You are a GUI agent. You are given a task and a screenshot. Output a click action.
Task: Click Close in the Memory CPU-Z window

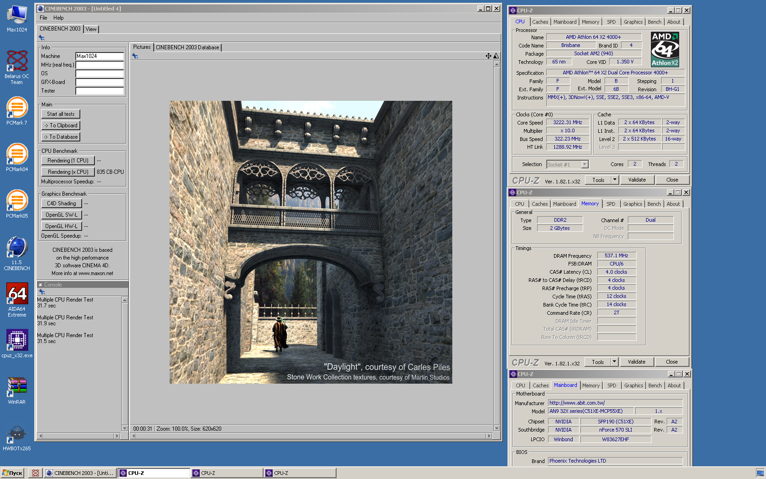[x=672, y=362]
